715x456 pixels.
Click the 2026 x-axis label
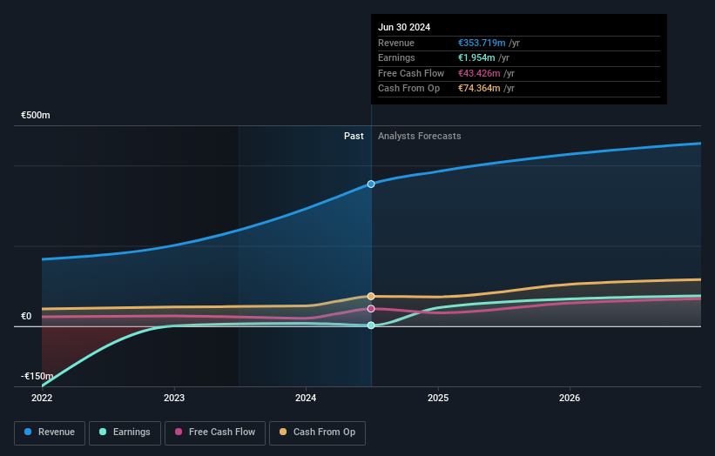point(570,398)
